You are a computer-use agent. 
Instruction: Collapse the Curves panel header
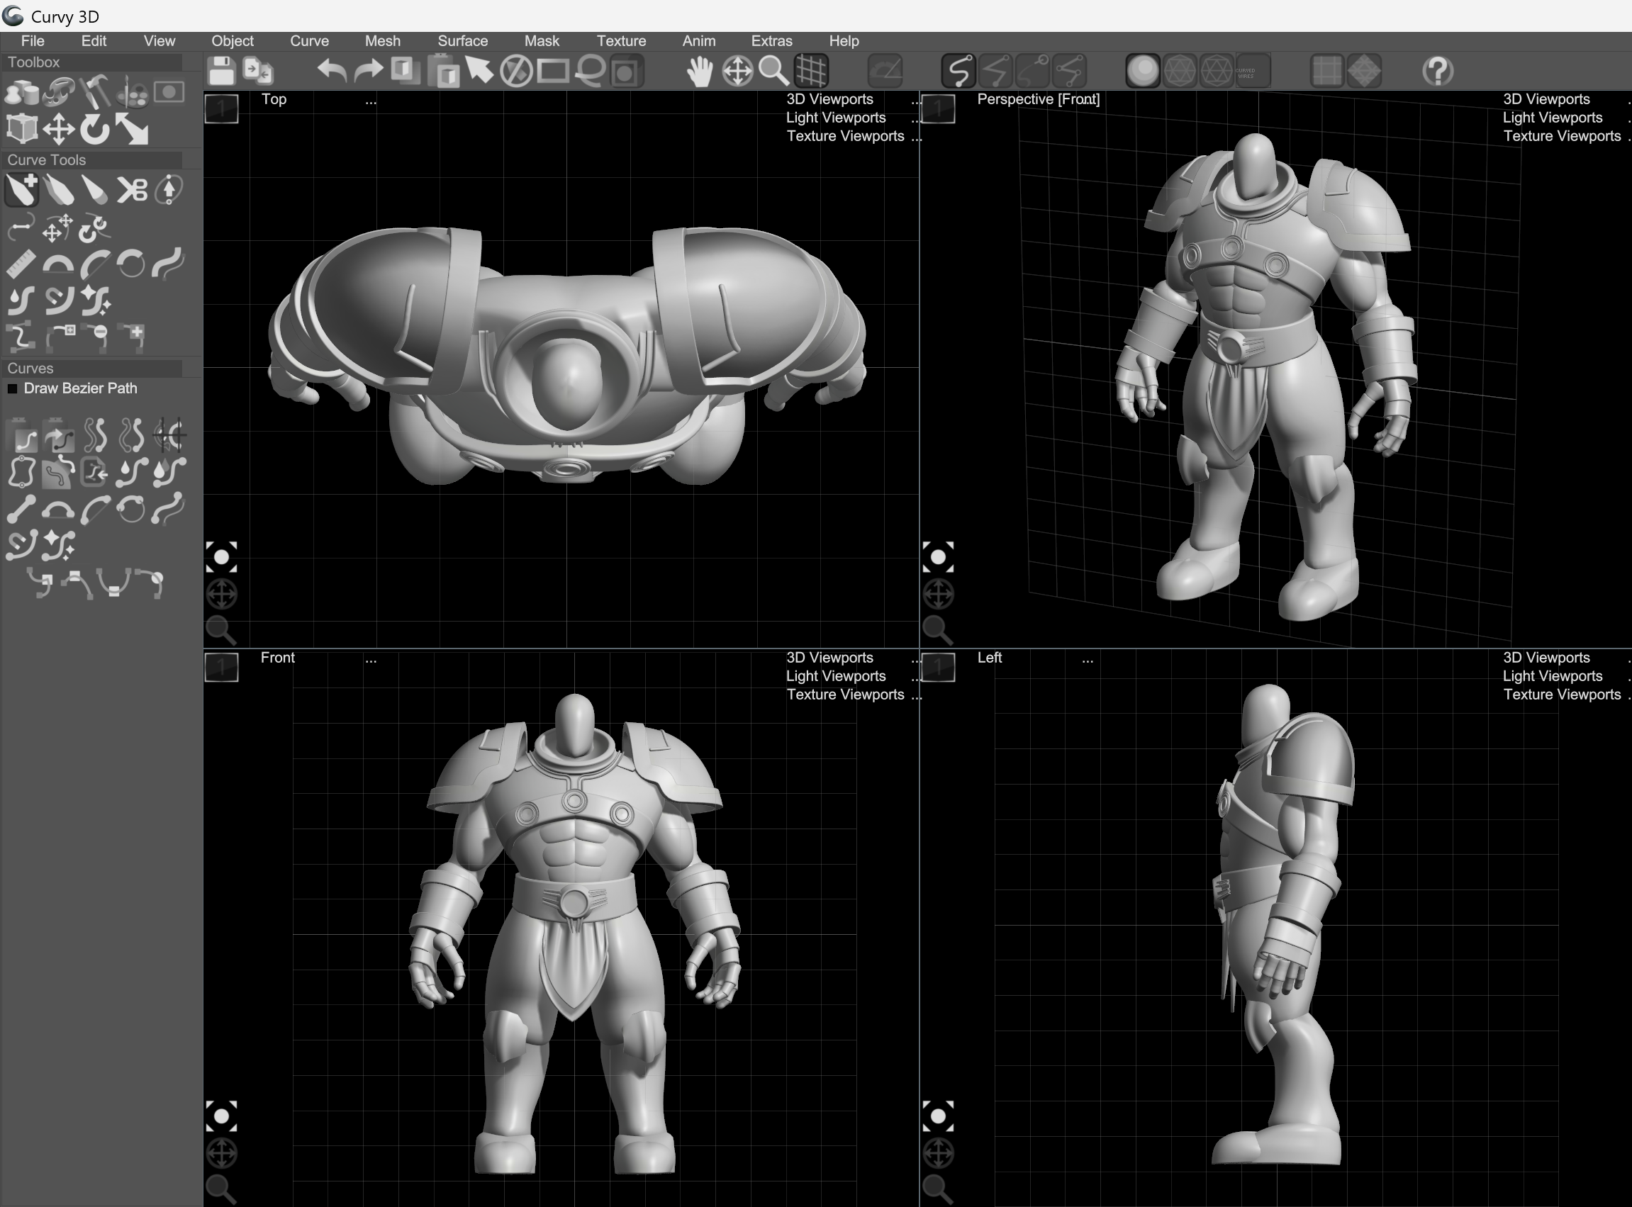pos(91,369)
